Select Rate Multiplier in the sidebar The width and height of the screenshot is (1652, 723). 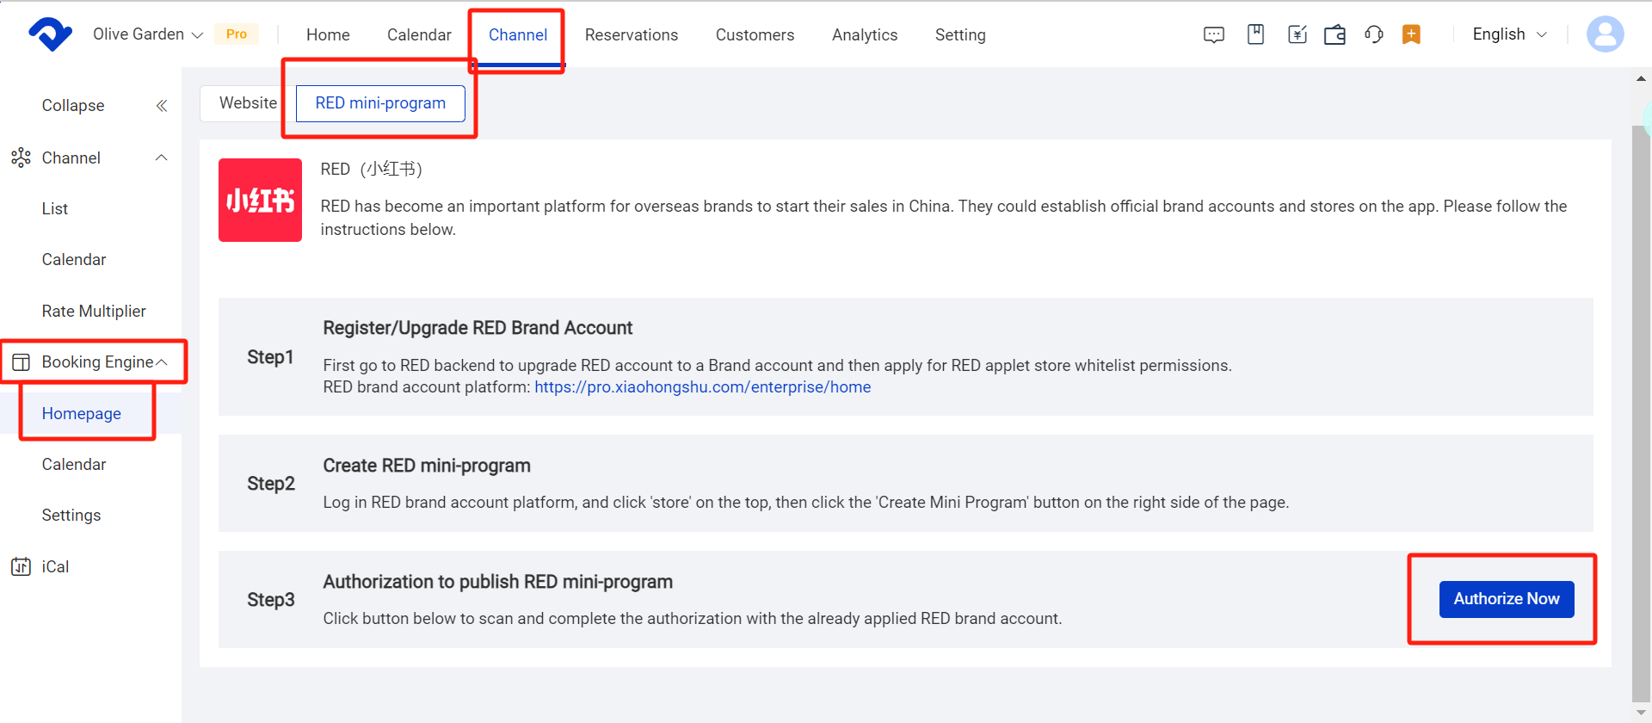94,312
